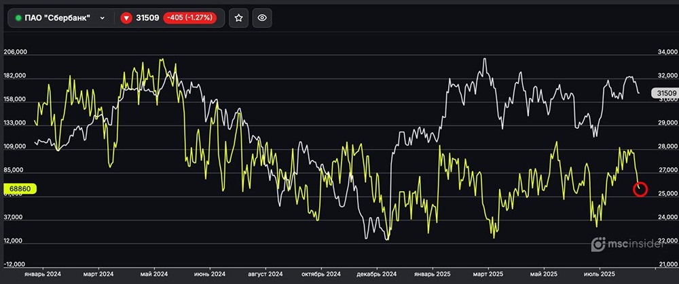
Task: Open the ПАО "Сбербанк" instrument dropdown
Action: (x=60, y=18)
